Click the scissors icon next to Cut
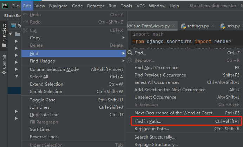 coord(25,31)
